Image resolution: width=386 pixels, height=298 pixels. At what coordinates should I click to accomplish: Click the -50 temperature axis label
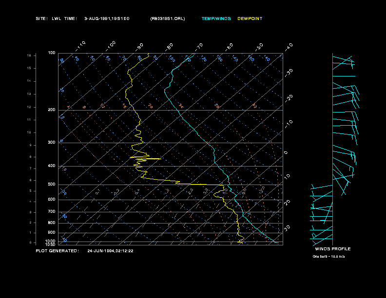click(x=259, y=47)
